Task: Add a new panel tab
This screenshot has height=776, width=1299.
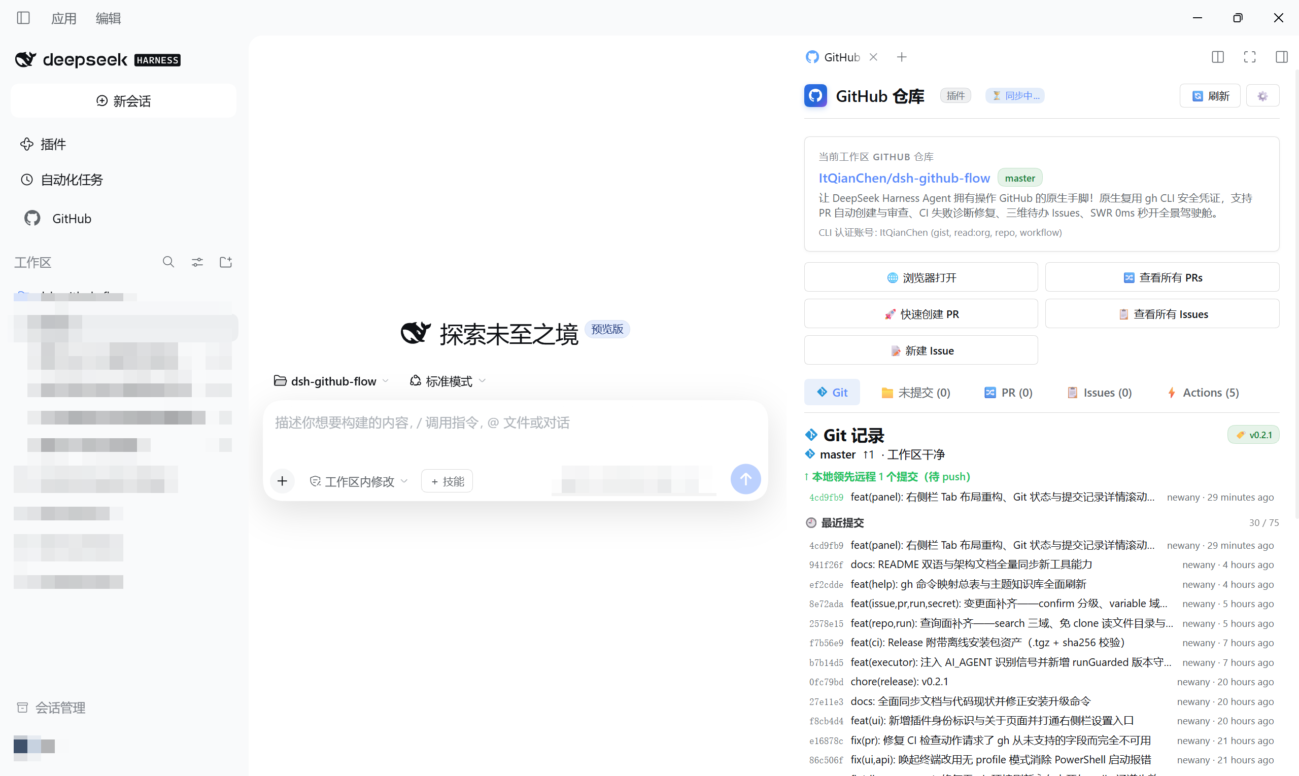Action: pos(901,57)
